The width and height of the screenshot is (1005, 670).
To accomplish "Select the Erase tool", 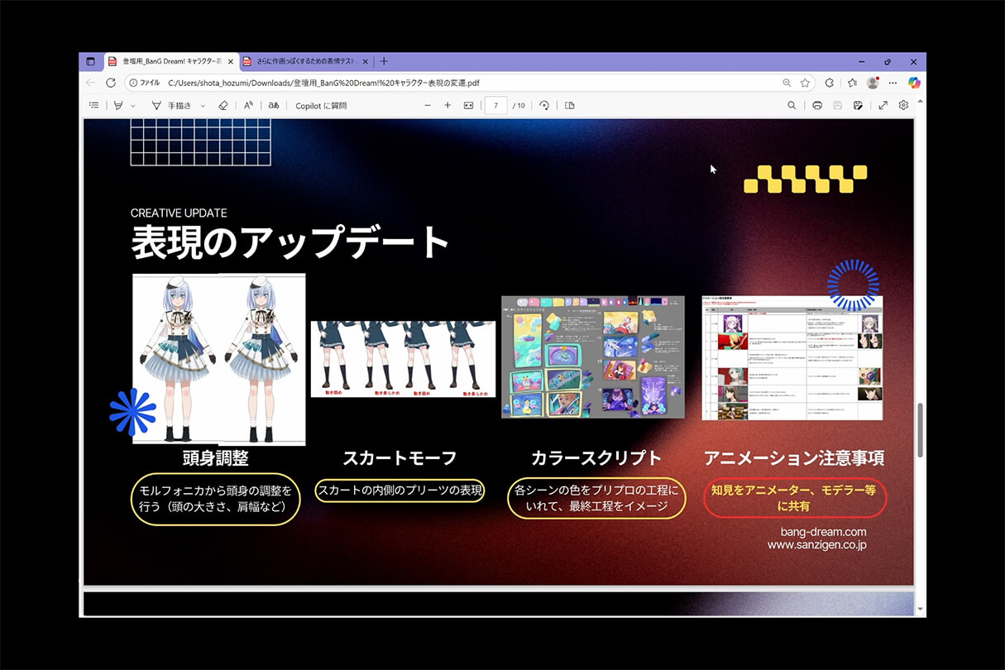I will point(223,105).
